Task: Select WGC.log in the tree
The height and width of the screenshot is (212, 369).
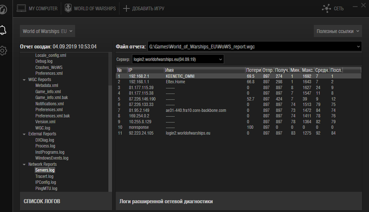Action: point(42,128)
